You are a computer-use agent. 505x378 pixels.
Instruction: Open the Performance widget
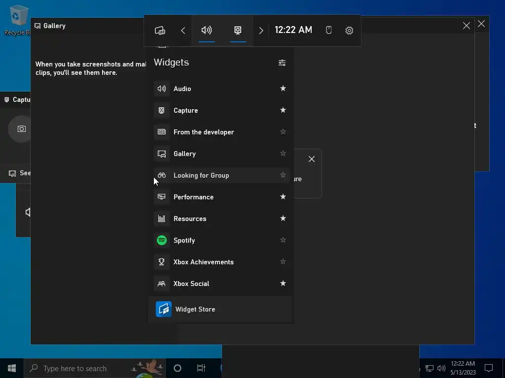coord(221,197)
